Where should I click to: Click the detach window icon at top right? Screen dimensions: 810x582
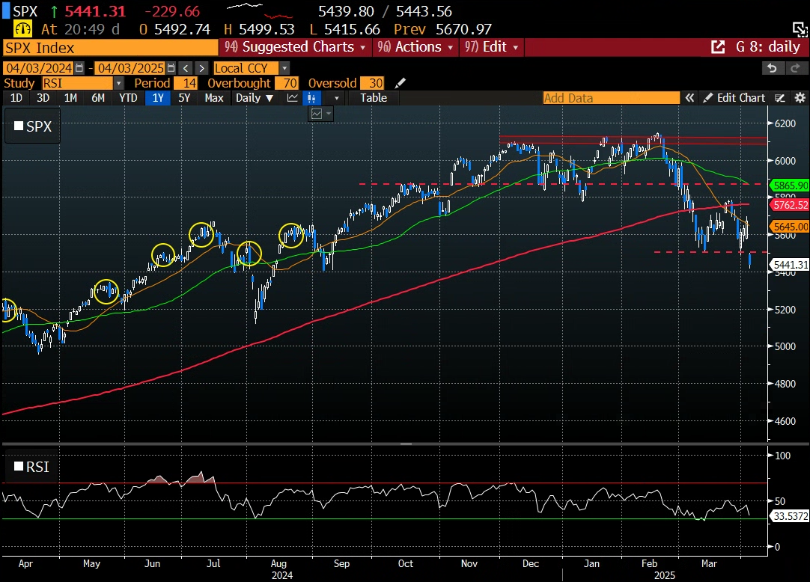(800, 29)
